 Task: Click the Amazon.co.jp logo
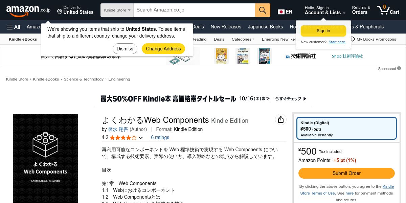tap(28, 10)
